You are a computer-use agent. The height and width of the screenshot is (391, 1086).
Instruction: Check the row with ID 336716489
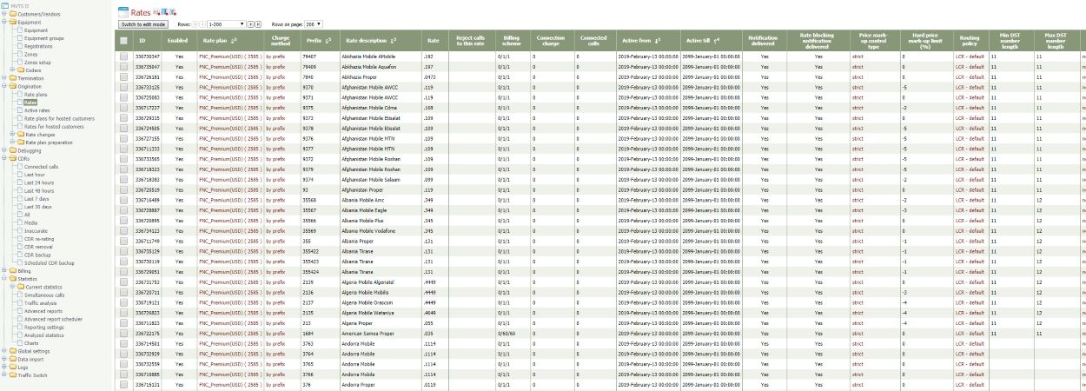pos(123,200)
